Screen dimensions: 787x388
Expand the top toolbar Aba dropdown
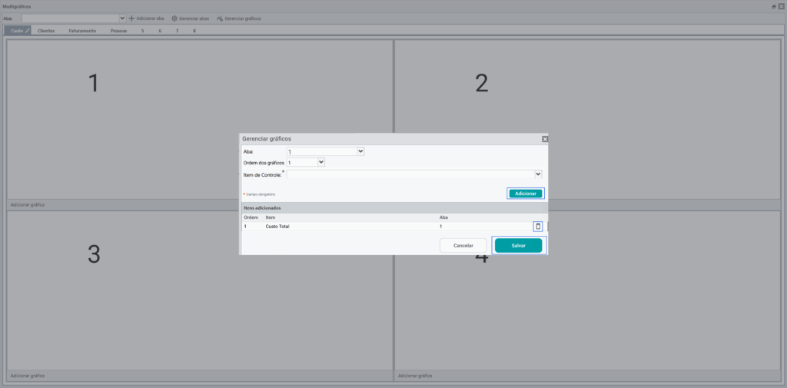tap(122, 18)
